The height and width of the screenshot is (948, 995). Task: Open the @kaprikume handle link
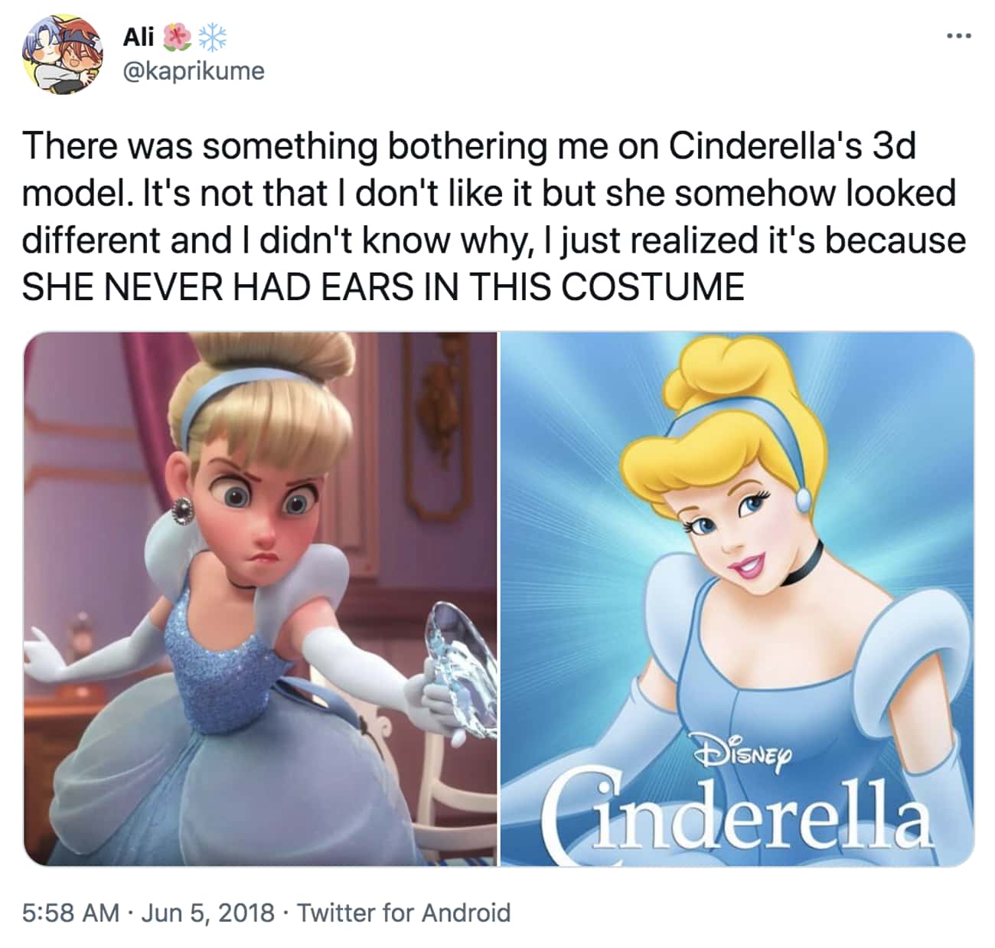click(x=194, y=71)
